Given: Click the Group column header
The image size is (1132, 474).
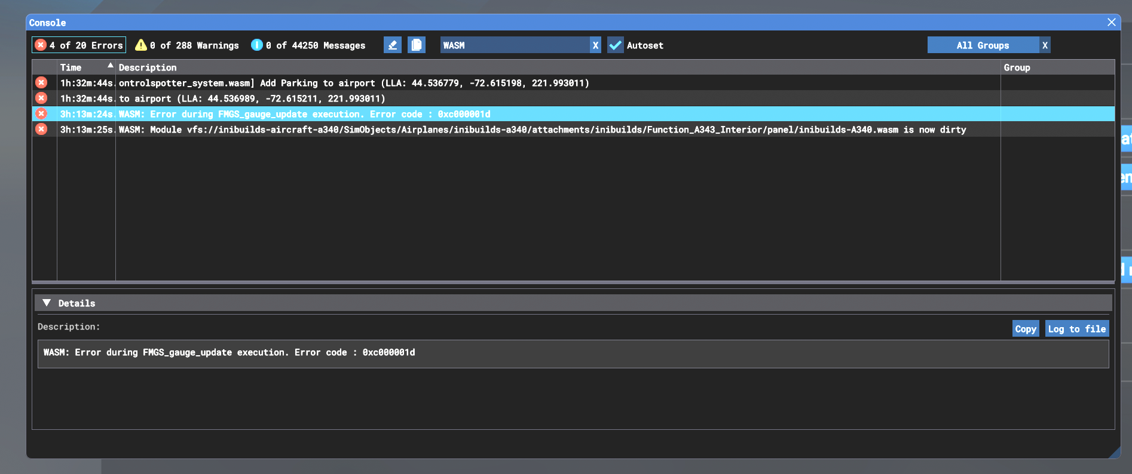Looking at the screenshot, I should point(1017,67).
